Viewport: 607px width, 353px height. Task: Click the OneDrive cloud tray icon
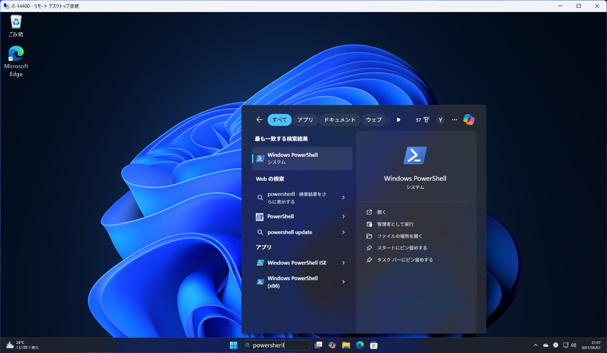coord(546,345)
